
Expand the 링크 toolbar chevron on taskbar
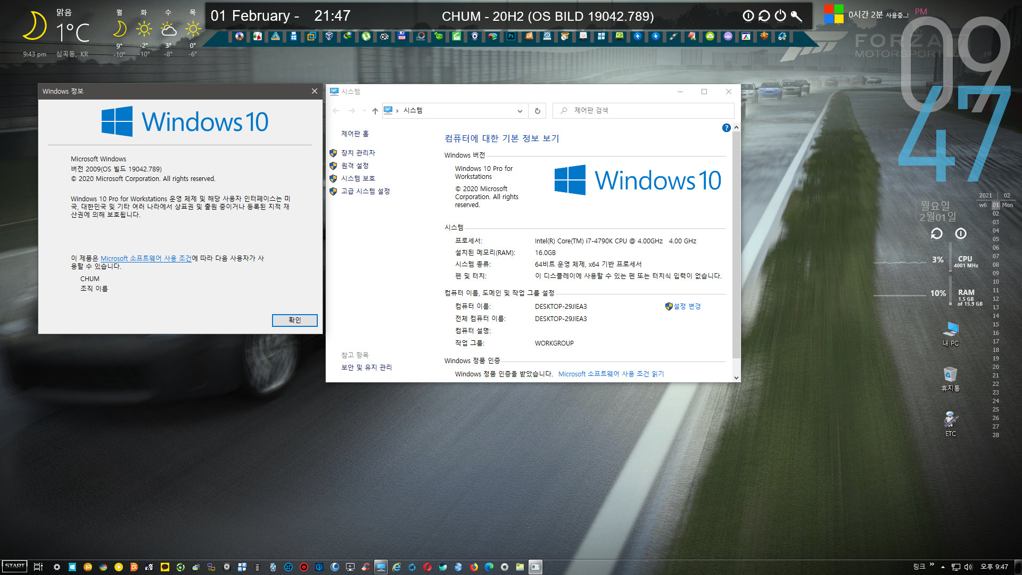pos(932,565)
